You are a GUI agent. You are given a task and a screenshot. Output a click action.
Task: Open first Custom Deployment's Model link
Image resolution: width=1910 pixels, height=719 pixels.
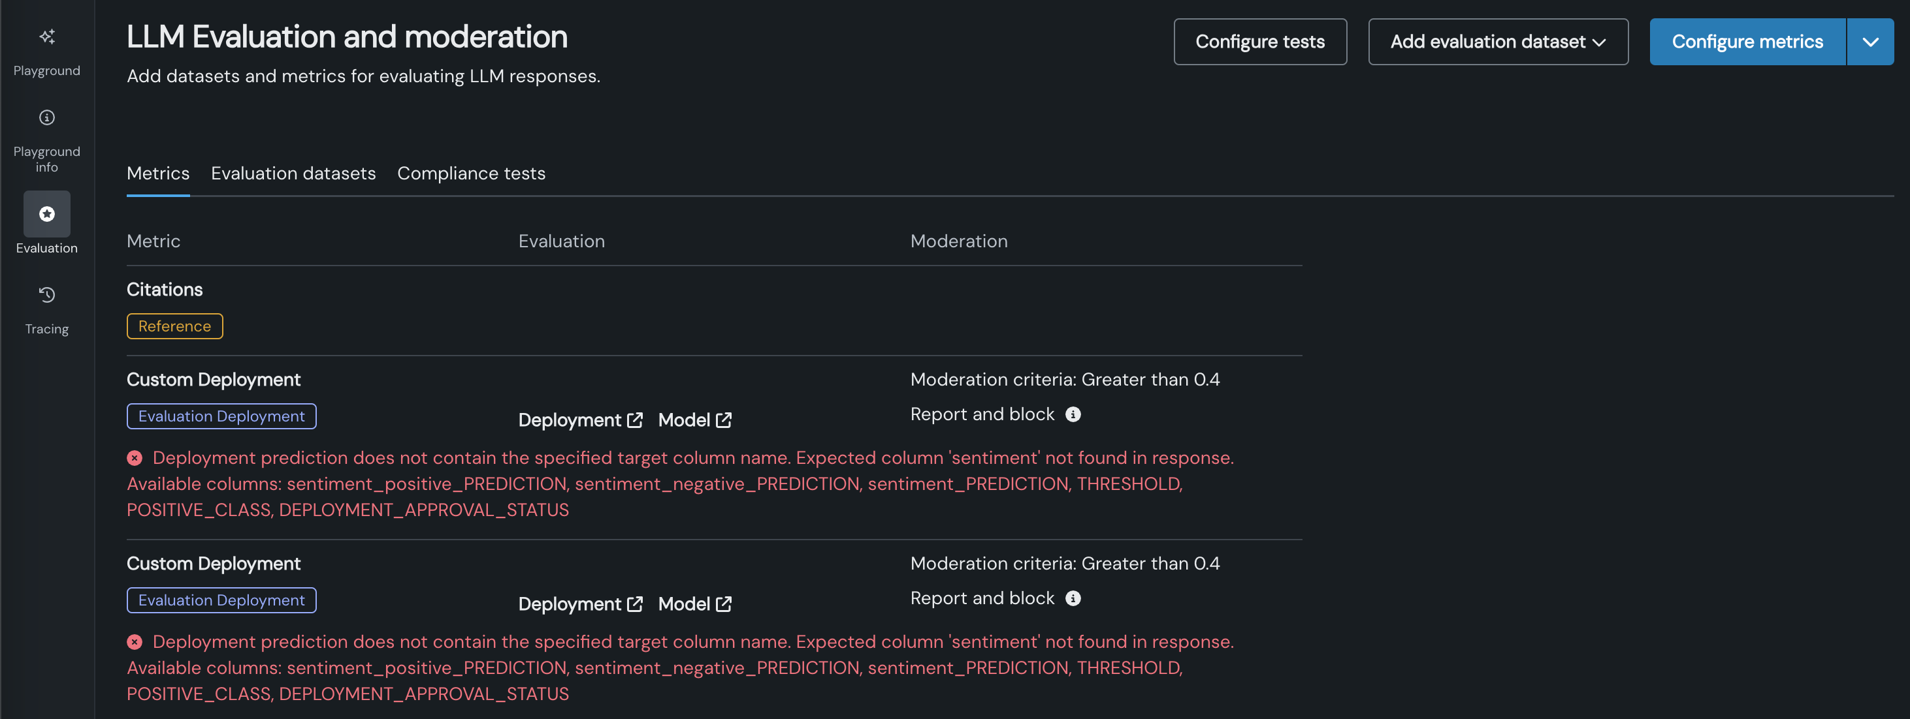(695, 421)
